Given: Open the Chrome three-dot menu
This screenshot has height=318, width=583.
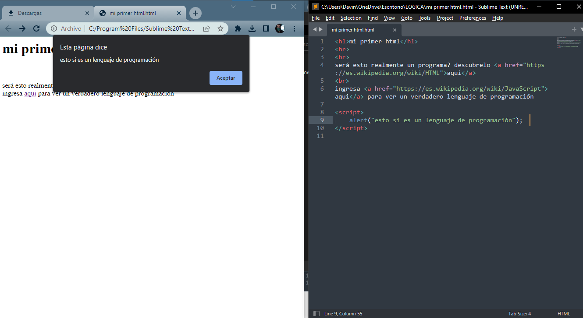Looking at the screenshot, I should point(294,28).
